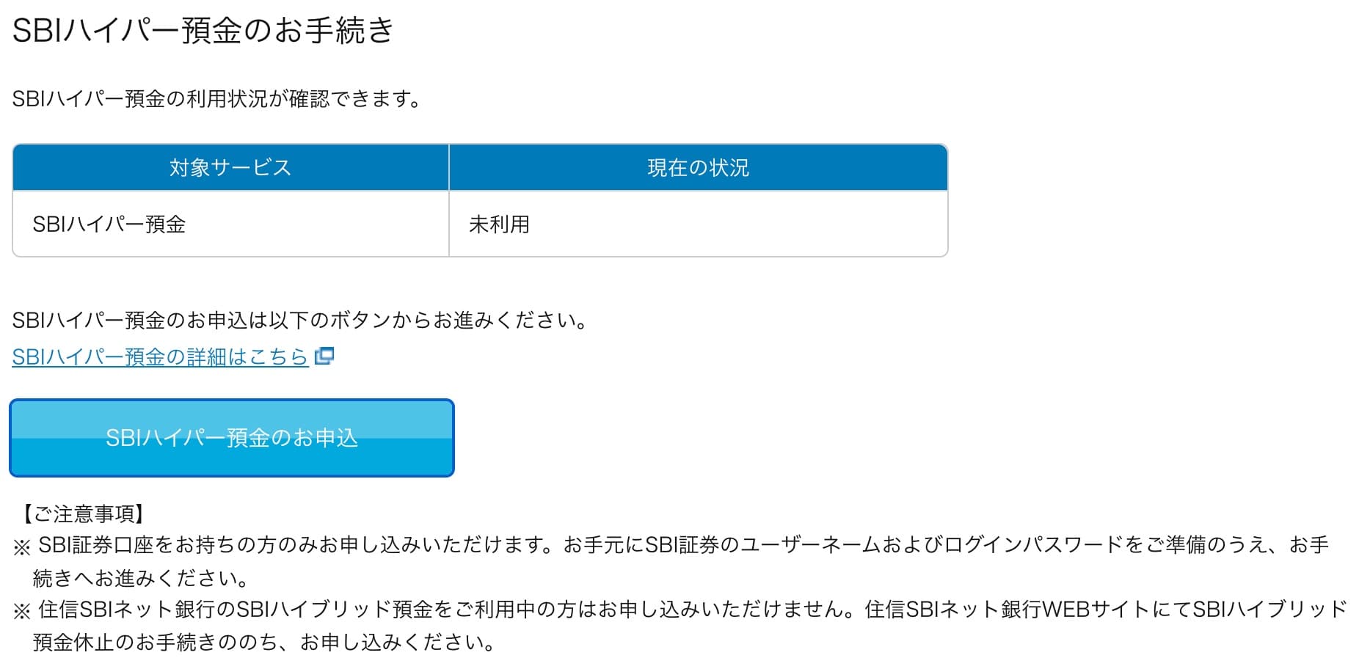The width and height of the screenshot is (1359, 669).
Task: Click the SBIハイパー預金のお手続き page heading
Action: [203, 31]
